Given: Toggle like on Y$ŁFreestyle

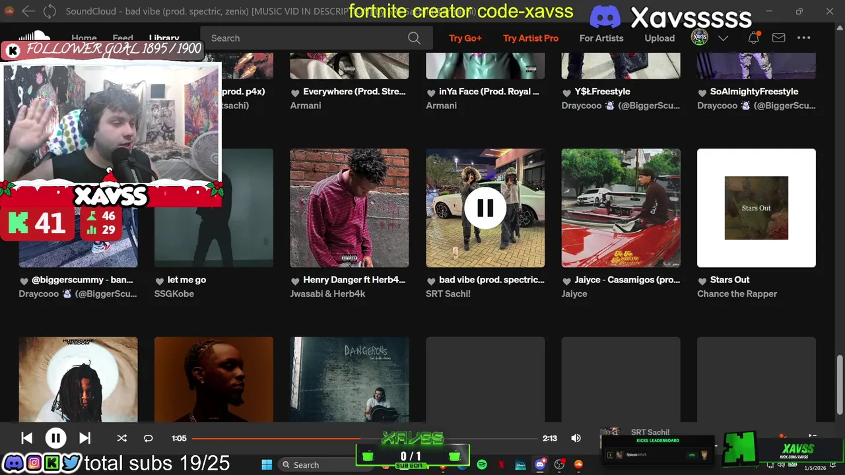Looking at the screenshot, I should pyautogui.click(x=566, y=92).
